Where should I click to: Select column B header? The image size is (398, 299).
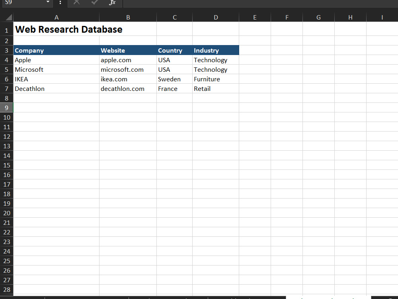(x=128, y=17)
